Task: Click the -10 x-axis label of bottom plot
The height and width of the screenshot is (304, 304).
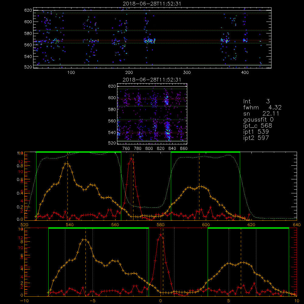Action: (x=24, y=301)
